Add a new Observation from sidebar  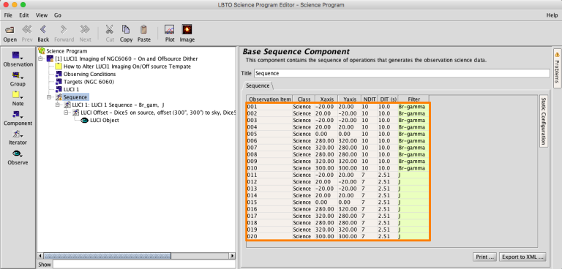[18, 59]
